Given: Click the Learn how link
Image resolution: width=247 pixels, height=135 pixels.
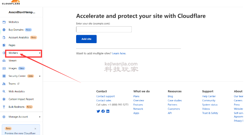Looking at the screenshot, I should click(x=119, y=53).
